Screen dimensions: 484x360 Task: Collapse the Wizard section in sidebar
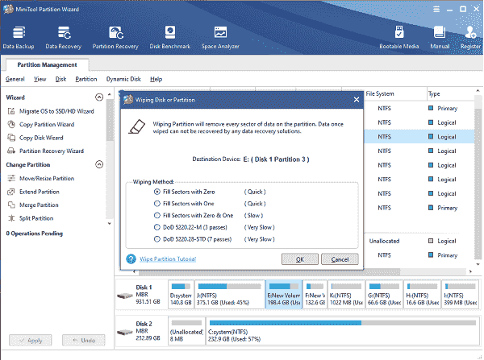pos(99,97)
